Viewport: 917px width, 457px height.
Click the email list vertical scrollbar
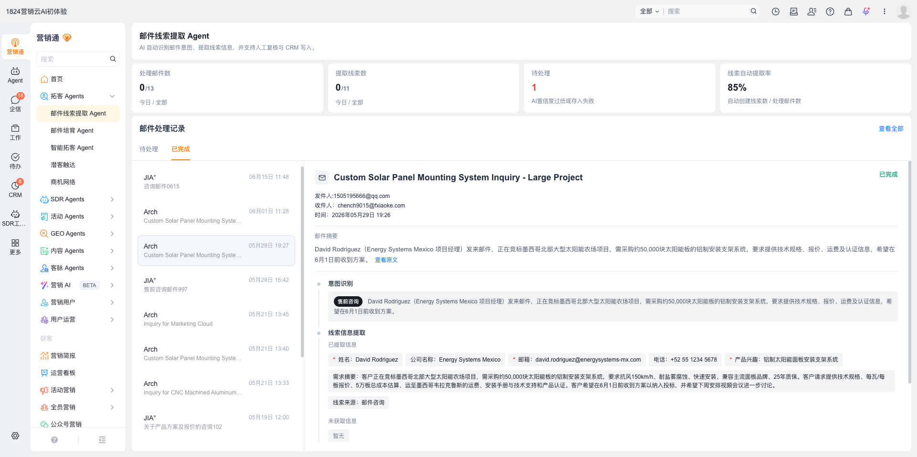click(x=302, y=261)
